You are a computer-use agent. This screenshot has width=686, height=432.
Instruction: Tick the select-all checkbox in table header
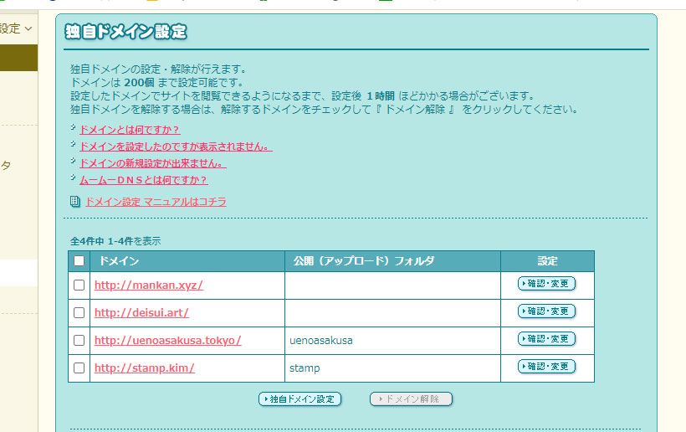[x=79, y=261]
